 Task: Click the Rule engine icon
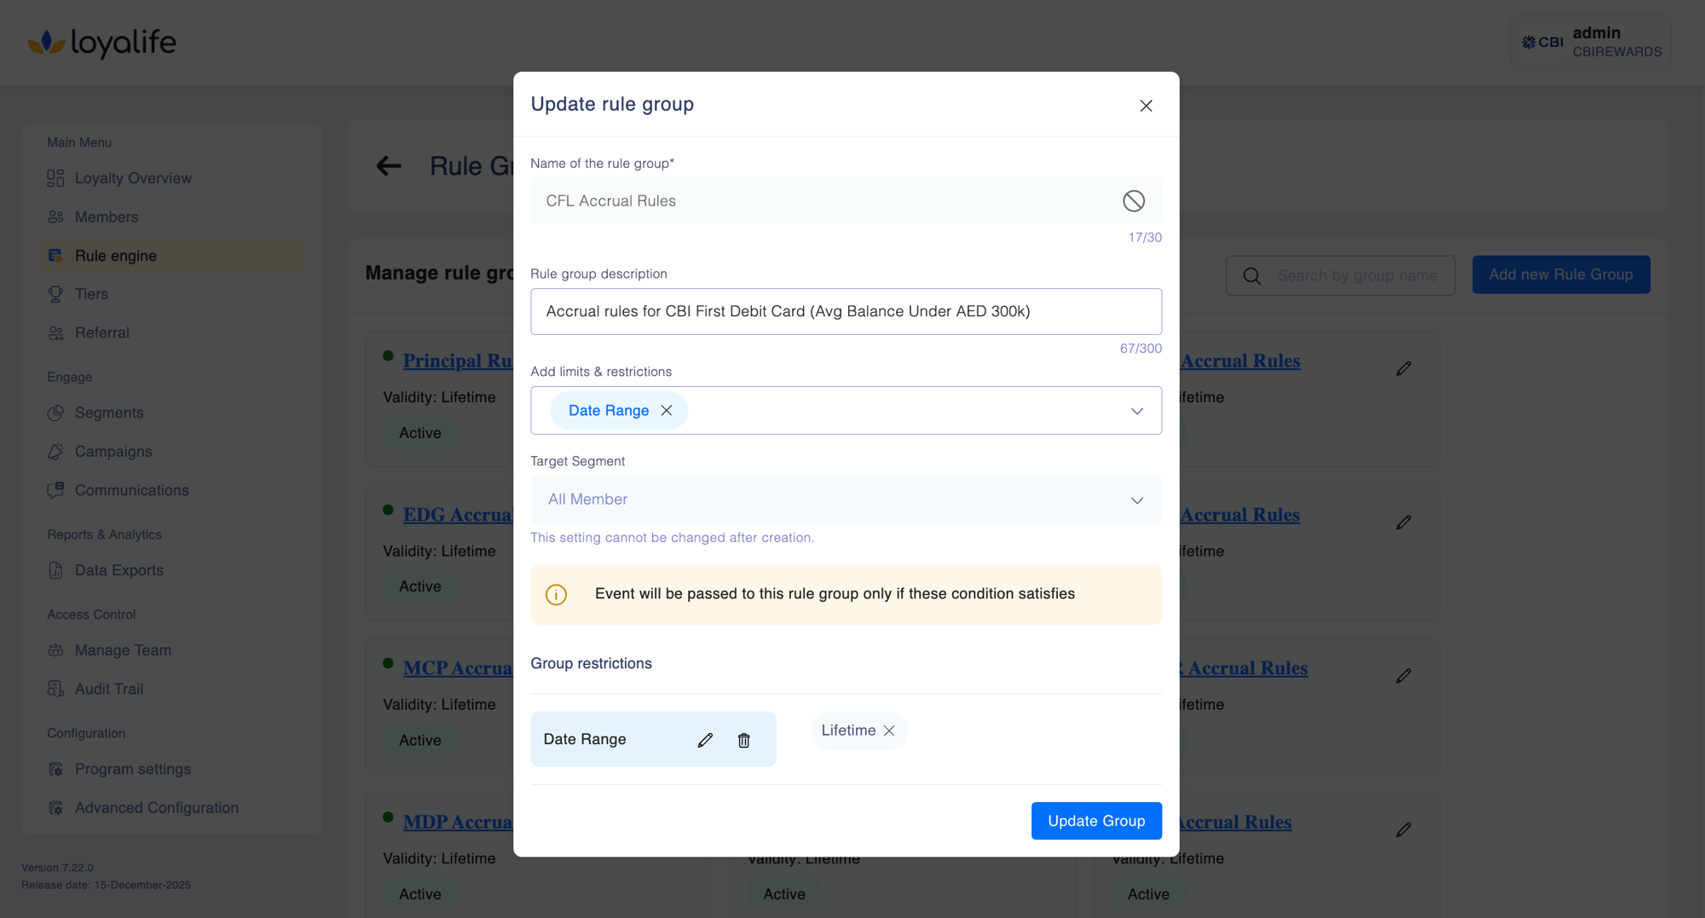point(55,256)
